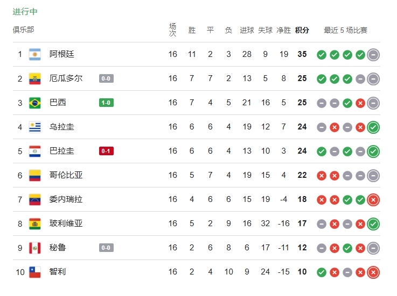Click the Uruguay flag icon
The height and width of the screenshot is (296, 397).
coord(35,127)
